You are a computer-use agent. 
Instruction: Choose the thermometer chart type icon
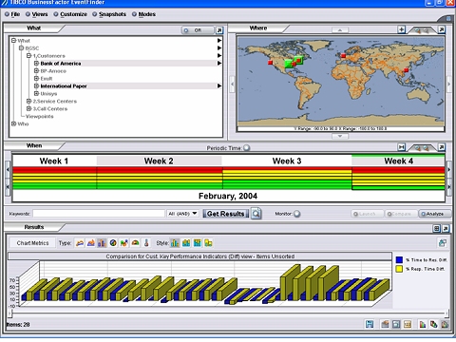[x=146, y=243]
